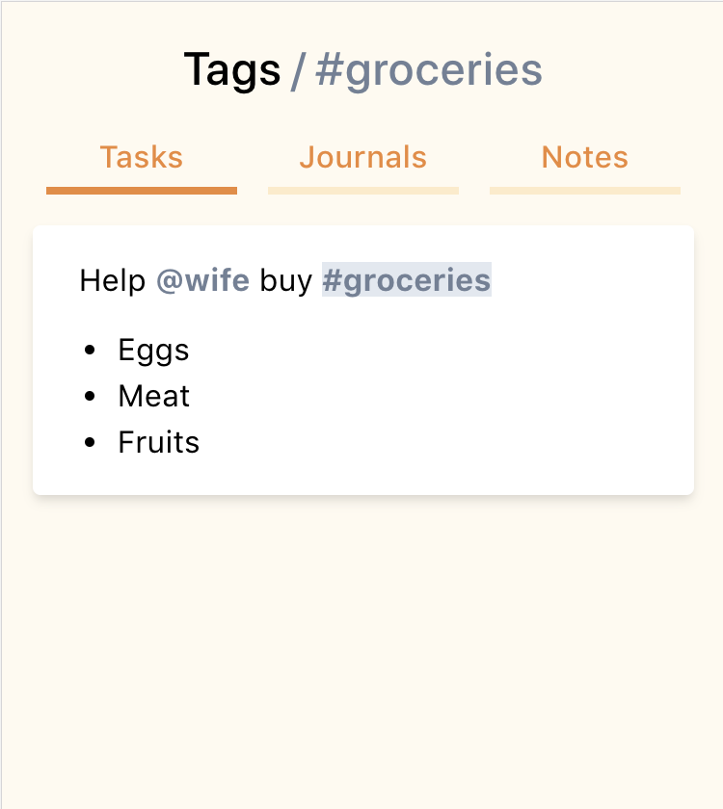
Task: Click the dark orange underline below Tasks
Action: tap(142, 191)
